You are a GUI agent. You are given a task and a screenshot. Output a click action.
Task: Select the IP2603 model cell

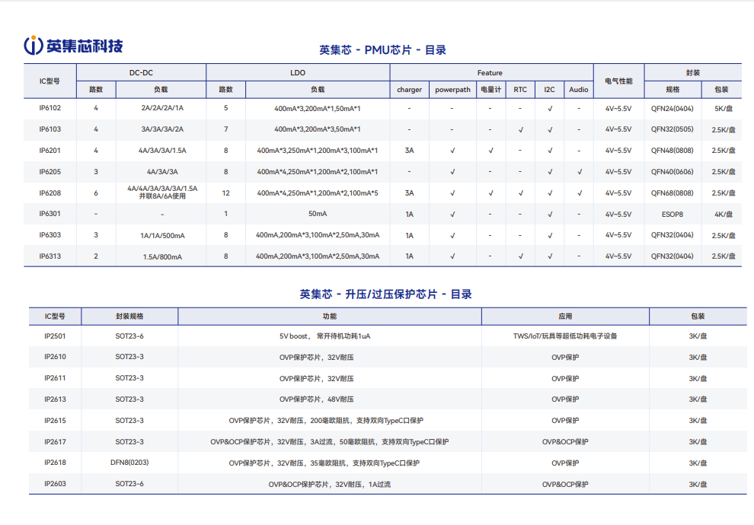[x=55, y=484]
